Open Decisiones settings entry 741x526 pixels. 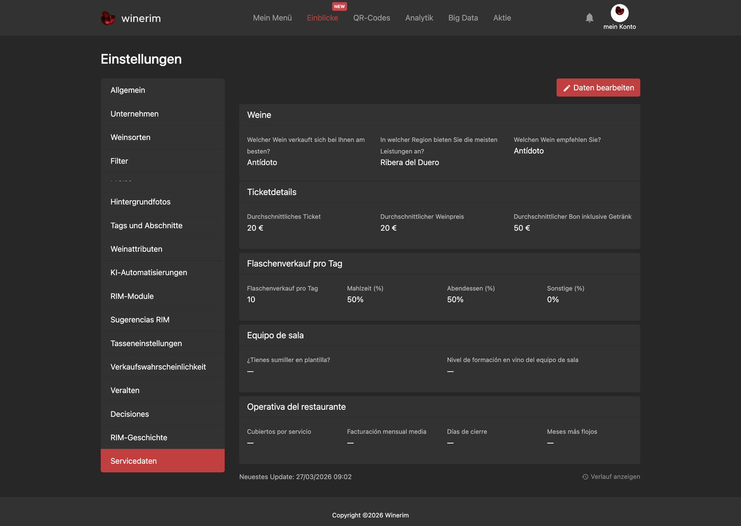pyautogui.click(x=163, y=414)
